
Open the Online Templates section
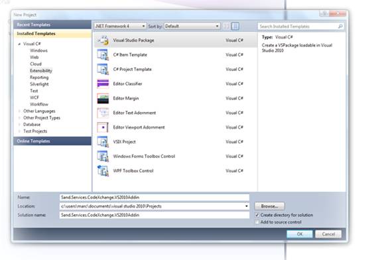point(52,141)
